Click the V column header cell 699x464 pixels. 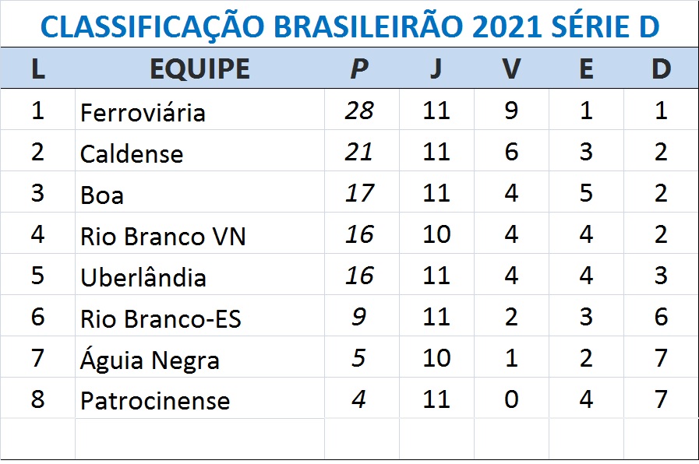point(510,69)
